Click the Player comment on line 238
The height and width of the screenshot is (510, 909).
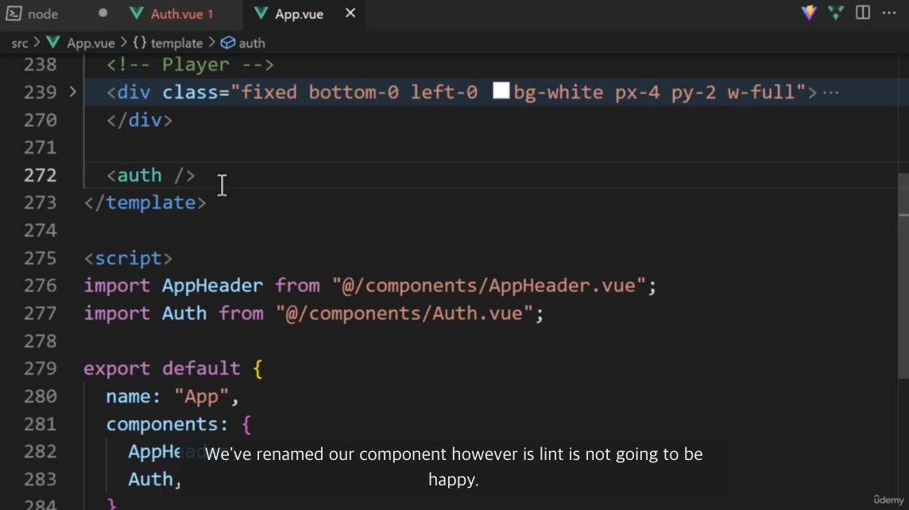point(190,64)
